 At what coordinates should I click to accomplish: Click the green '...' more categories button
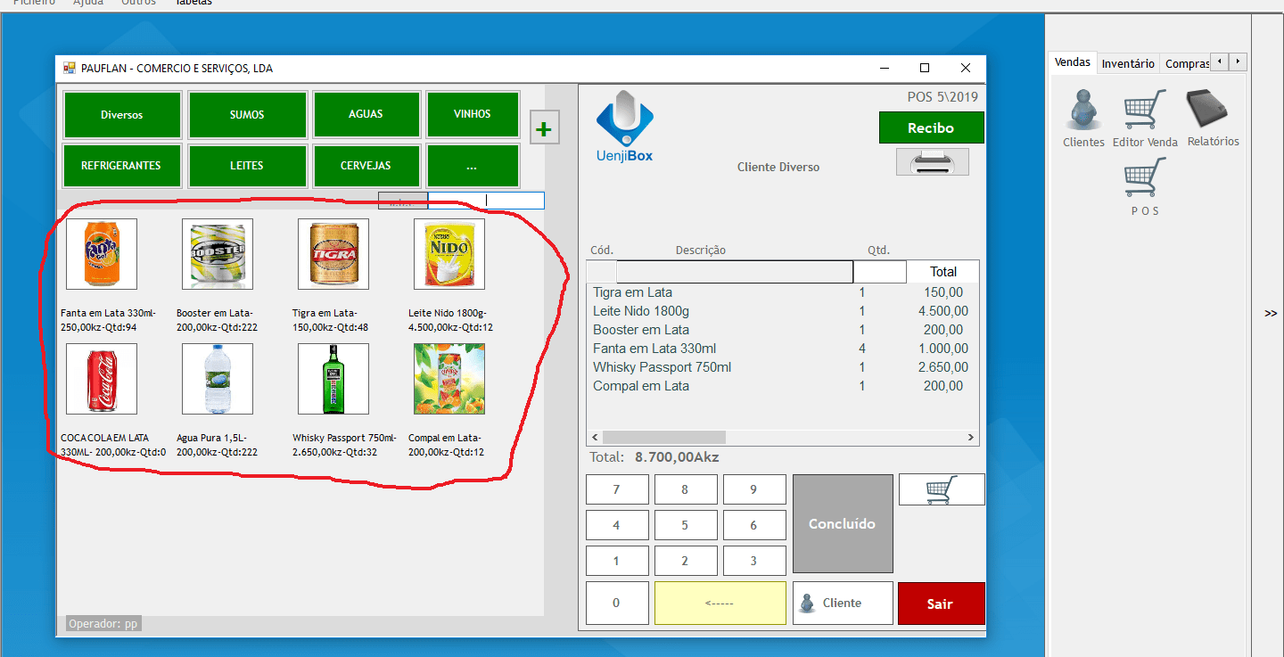pos(473,165)
